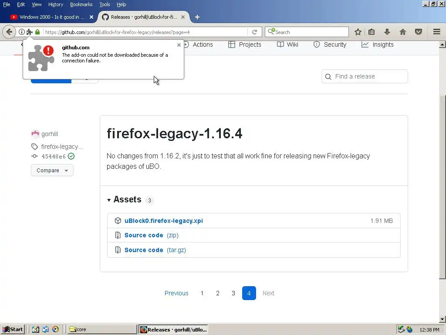Click the archive icon for Source code (tar.gz)
446x335 pixels.
click(x=118, y=250)
